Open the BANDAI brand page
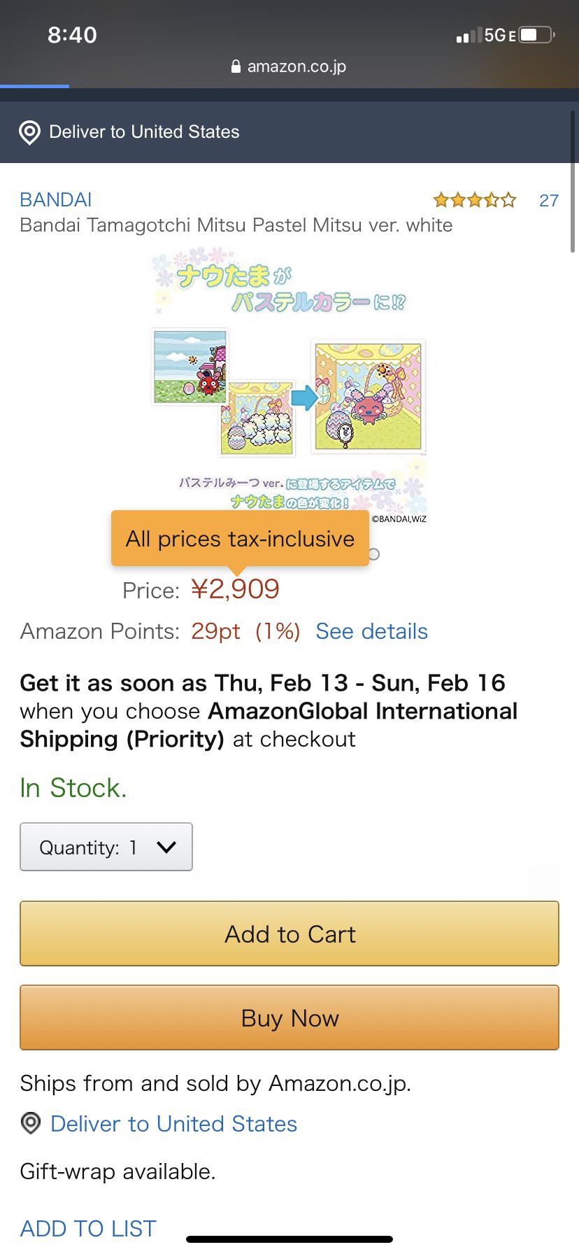This screenshot has width=579, height=1254. 55,199
